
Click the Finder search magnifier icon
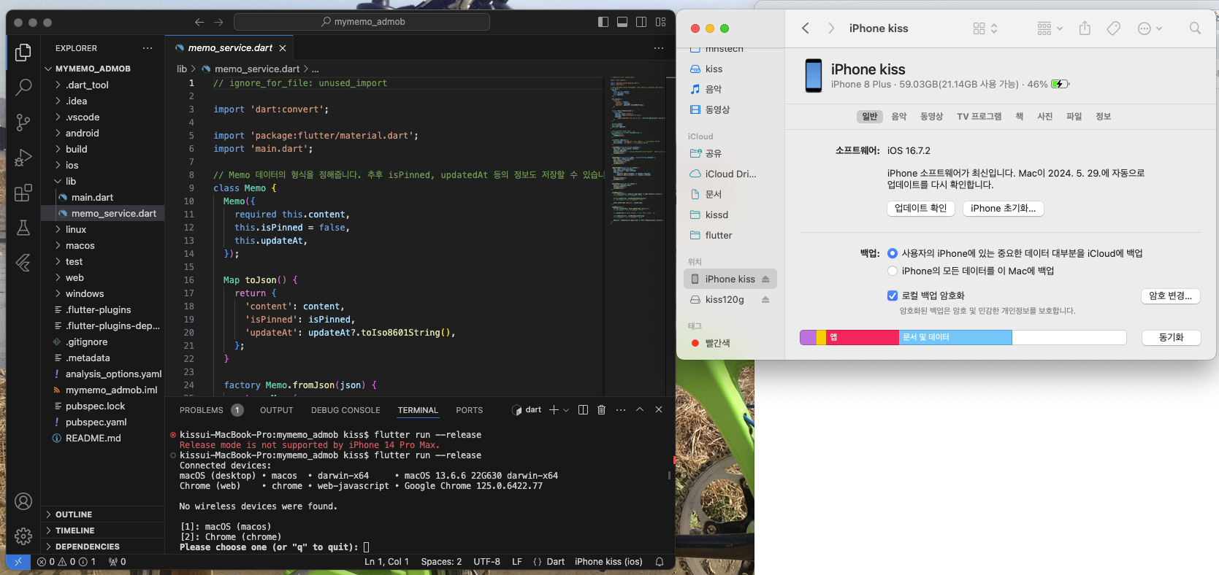tap(1195, 28)
